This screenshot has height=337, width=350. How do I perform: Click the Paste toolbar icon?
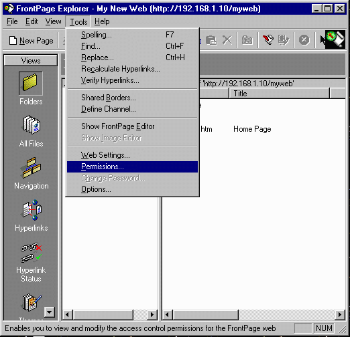pyautogui.click(x=211, y=40)
